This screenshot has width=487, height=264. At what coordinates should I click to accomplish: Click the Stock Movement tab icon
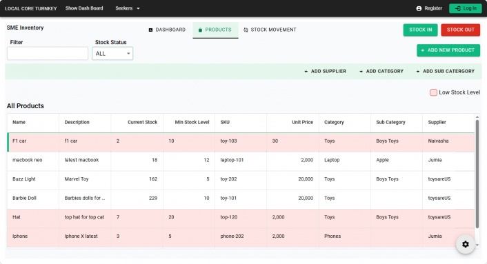tap(246, 30)
